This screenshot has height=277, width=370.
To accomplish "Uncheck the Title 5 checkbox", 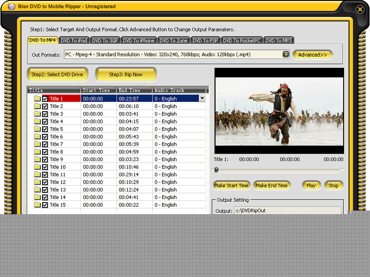I will [x=45, y=129].
